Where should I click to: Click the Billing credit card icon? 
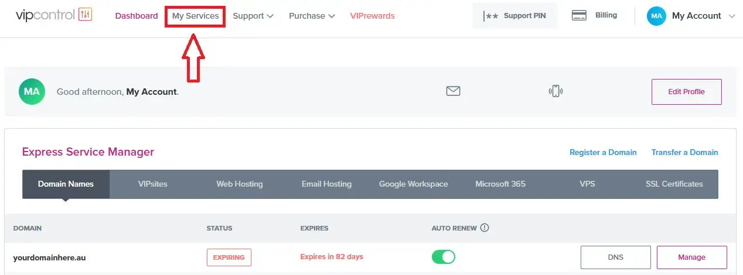(x=579, y=16)
